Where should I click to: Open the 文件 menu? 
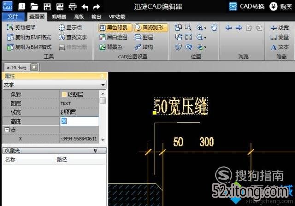[x=13, y=17]
